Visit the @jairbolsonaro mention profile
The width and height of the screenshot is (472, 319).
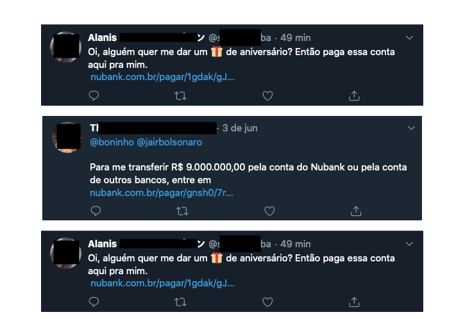(x=169, y=142)
